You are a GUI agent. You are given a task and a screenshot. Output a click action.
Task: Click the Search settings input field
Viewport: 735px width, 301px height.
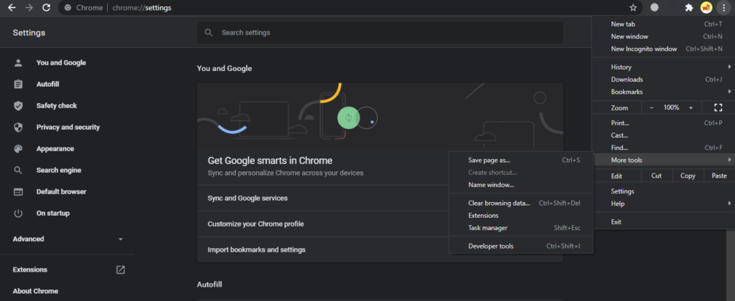point(380,33)
